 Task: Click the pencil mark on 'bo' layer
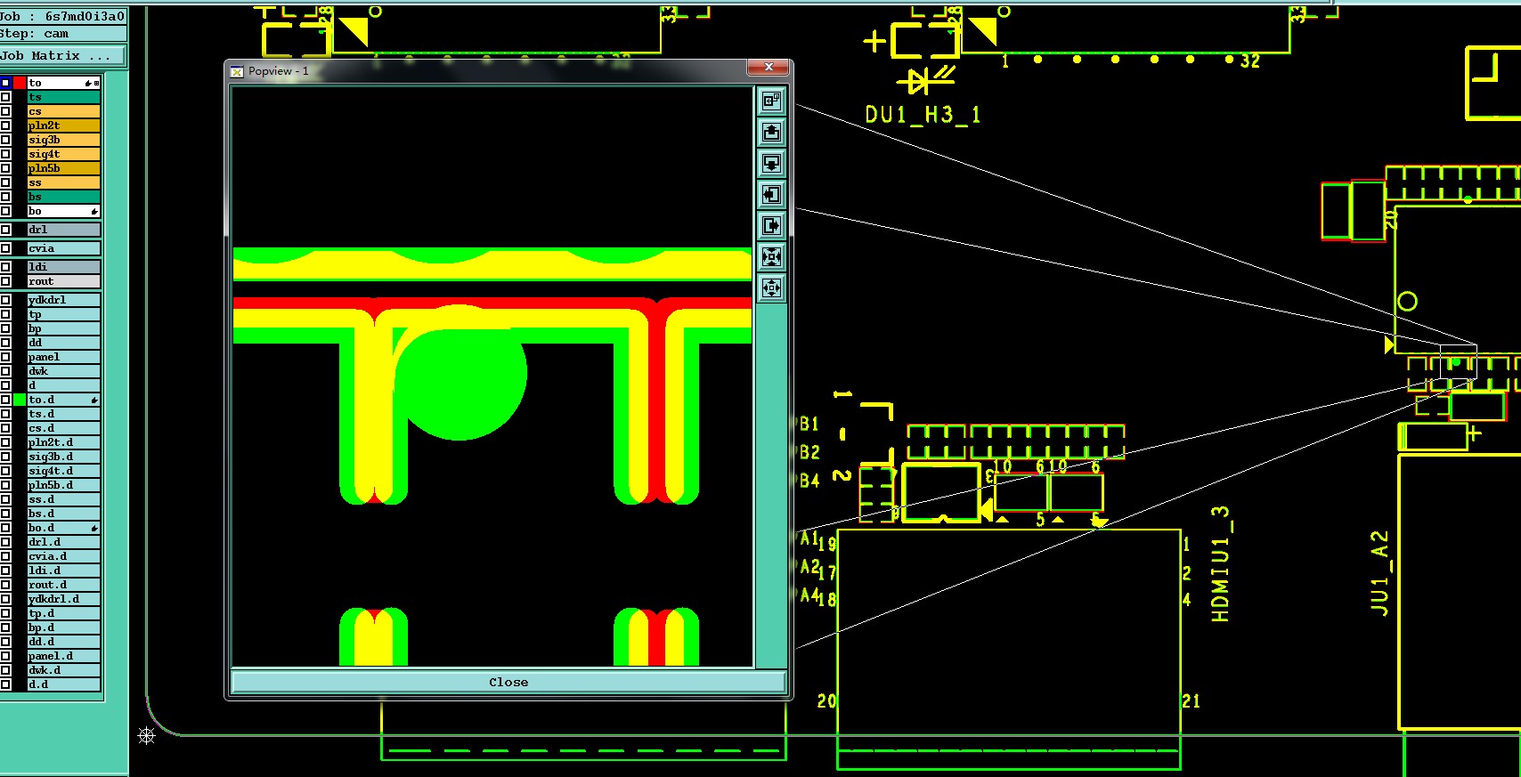(x=94, y=211)
